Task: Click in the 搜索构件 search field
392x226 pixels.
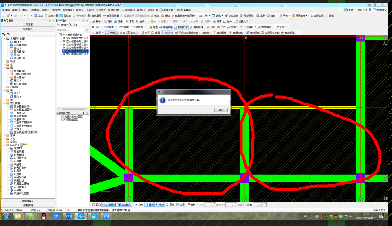Action: [x=70, y=30]
